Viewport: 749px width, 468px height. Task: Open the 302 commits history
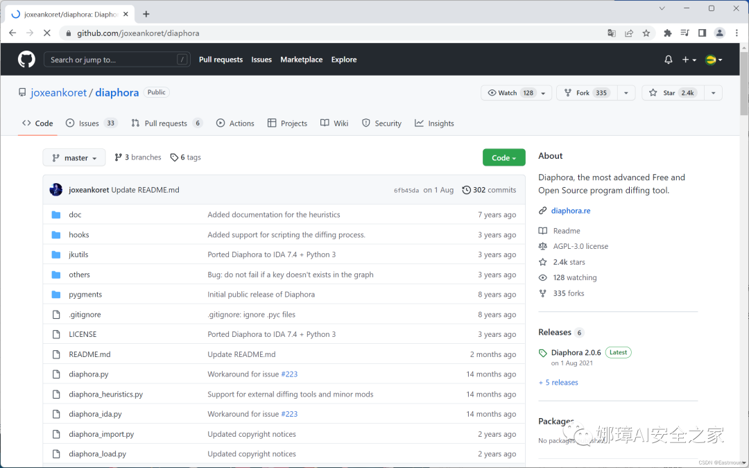489,189
